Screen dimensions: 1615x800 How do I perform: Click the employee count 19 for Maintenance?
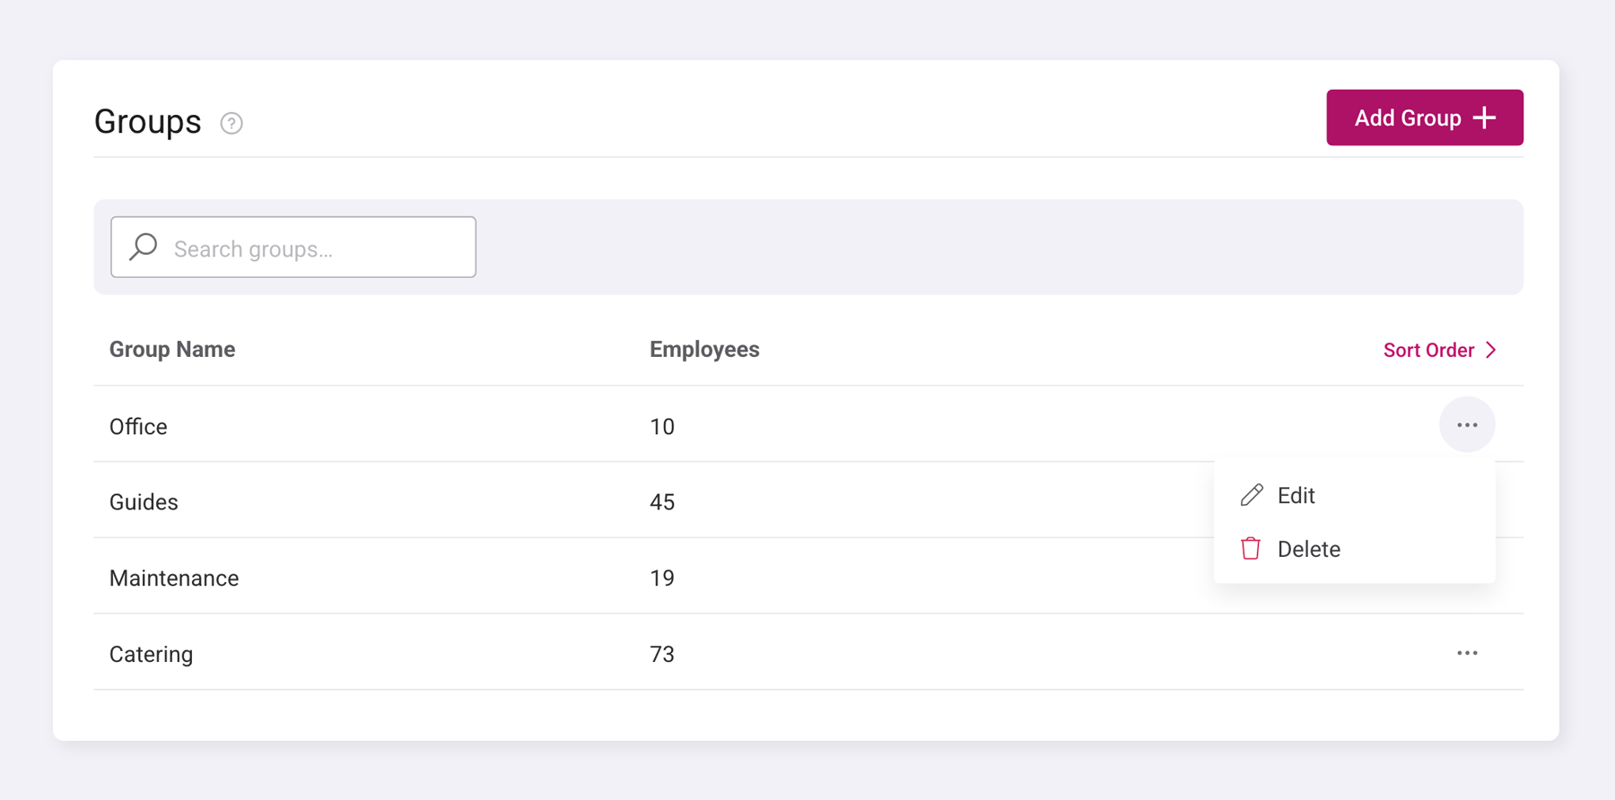(x=662, y=578)
